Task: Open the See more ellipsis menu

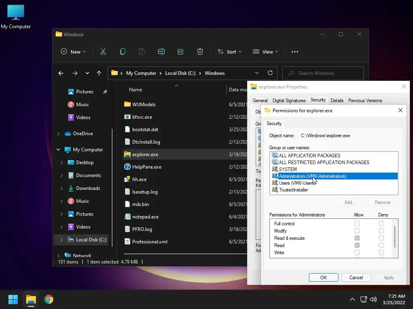Action: click(295, 52)
